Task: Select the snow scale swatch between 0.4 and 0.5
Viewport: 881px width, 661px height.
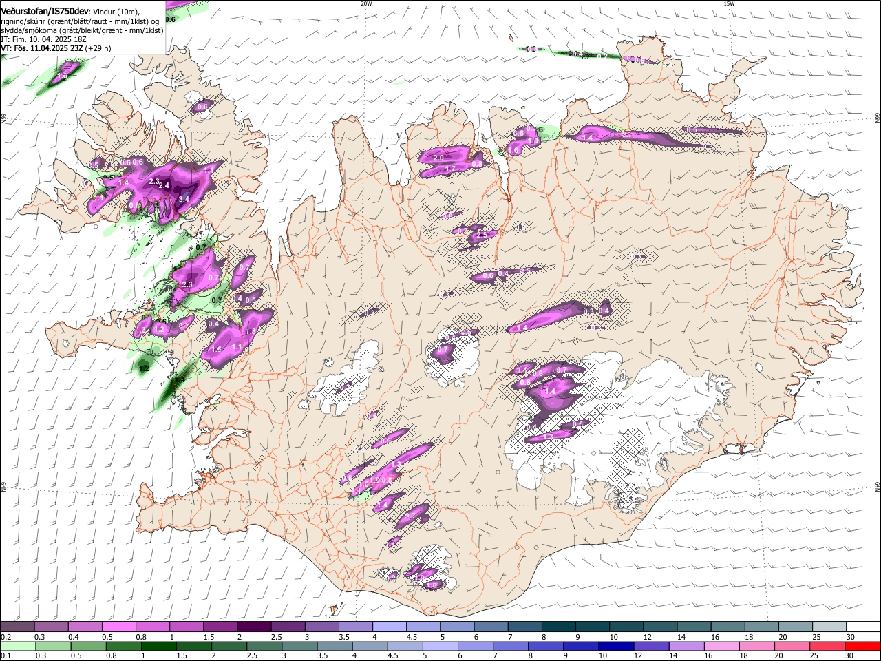Action: (x=85, y=627)
